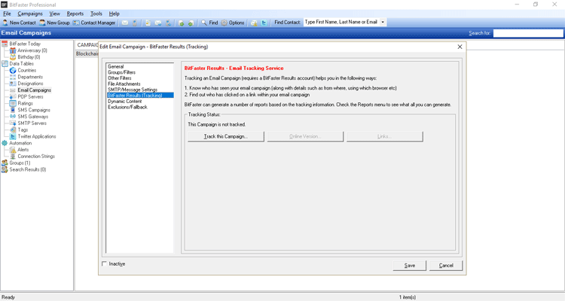Open the Contact Manager from toolbar
Screen dimensions: 565x301
(76, 23)
